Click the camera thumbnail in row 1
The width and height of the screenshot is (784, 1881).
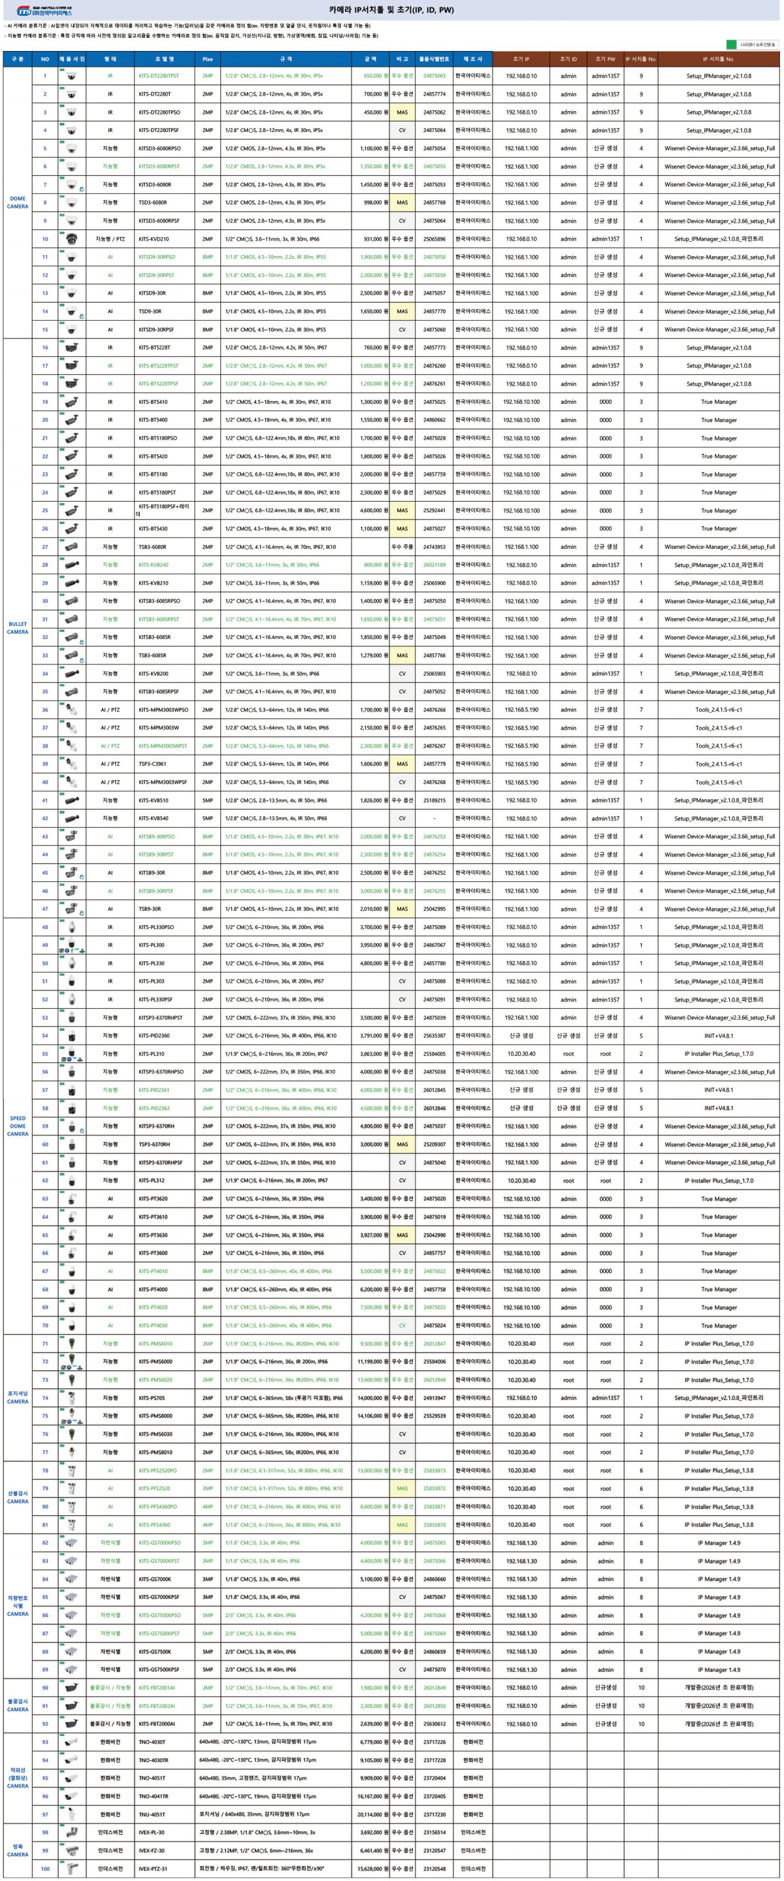71,76
